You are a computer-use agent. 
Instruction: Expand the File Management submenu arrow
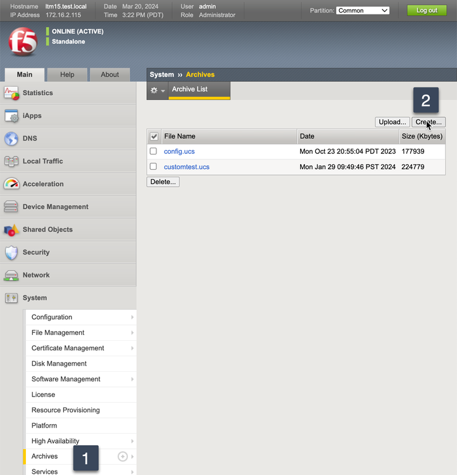click(x=132, y=332)
